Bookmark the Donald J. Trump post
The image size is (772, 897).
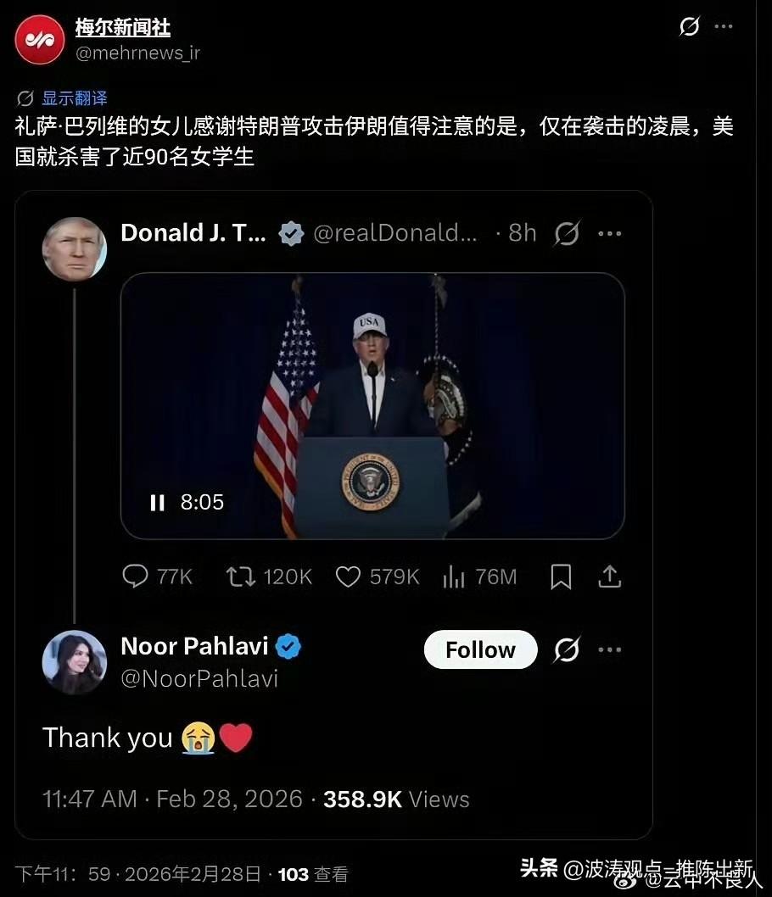[x=561, y=577]
